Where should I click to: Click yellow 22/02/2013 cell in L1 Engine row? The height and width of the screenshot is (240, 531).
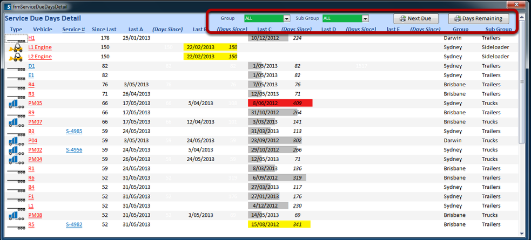[200, 47]
